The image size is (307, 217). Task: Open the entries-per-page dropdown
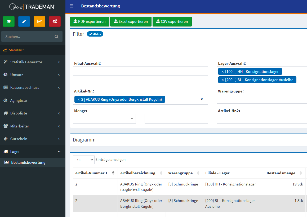[83, 160]
